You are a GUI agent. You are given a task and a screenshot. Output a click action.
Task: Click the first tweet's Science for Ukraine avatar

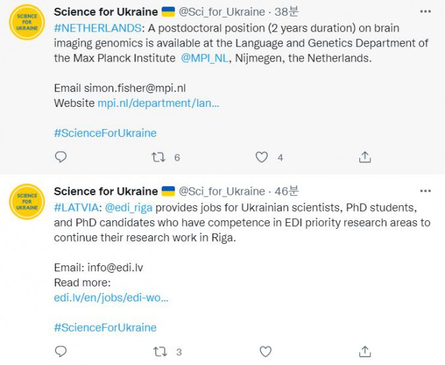tap(27, 22)
